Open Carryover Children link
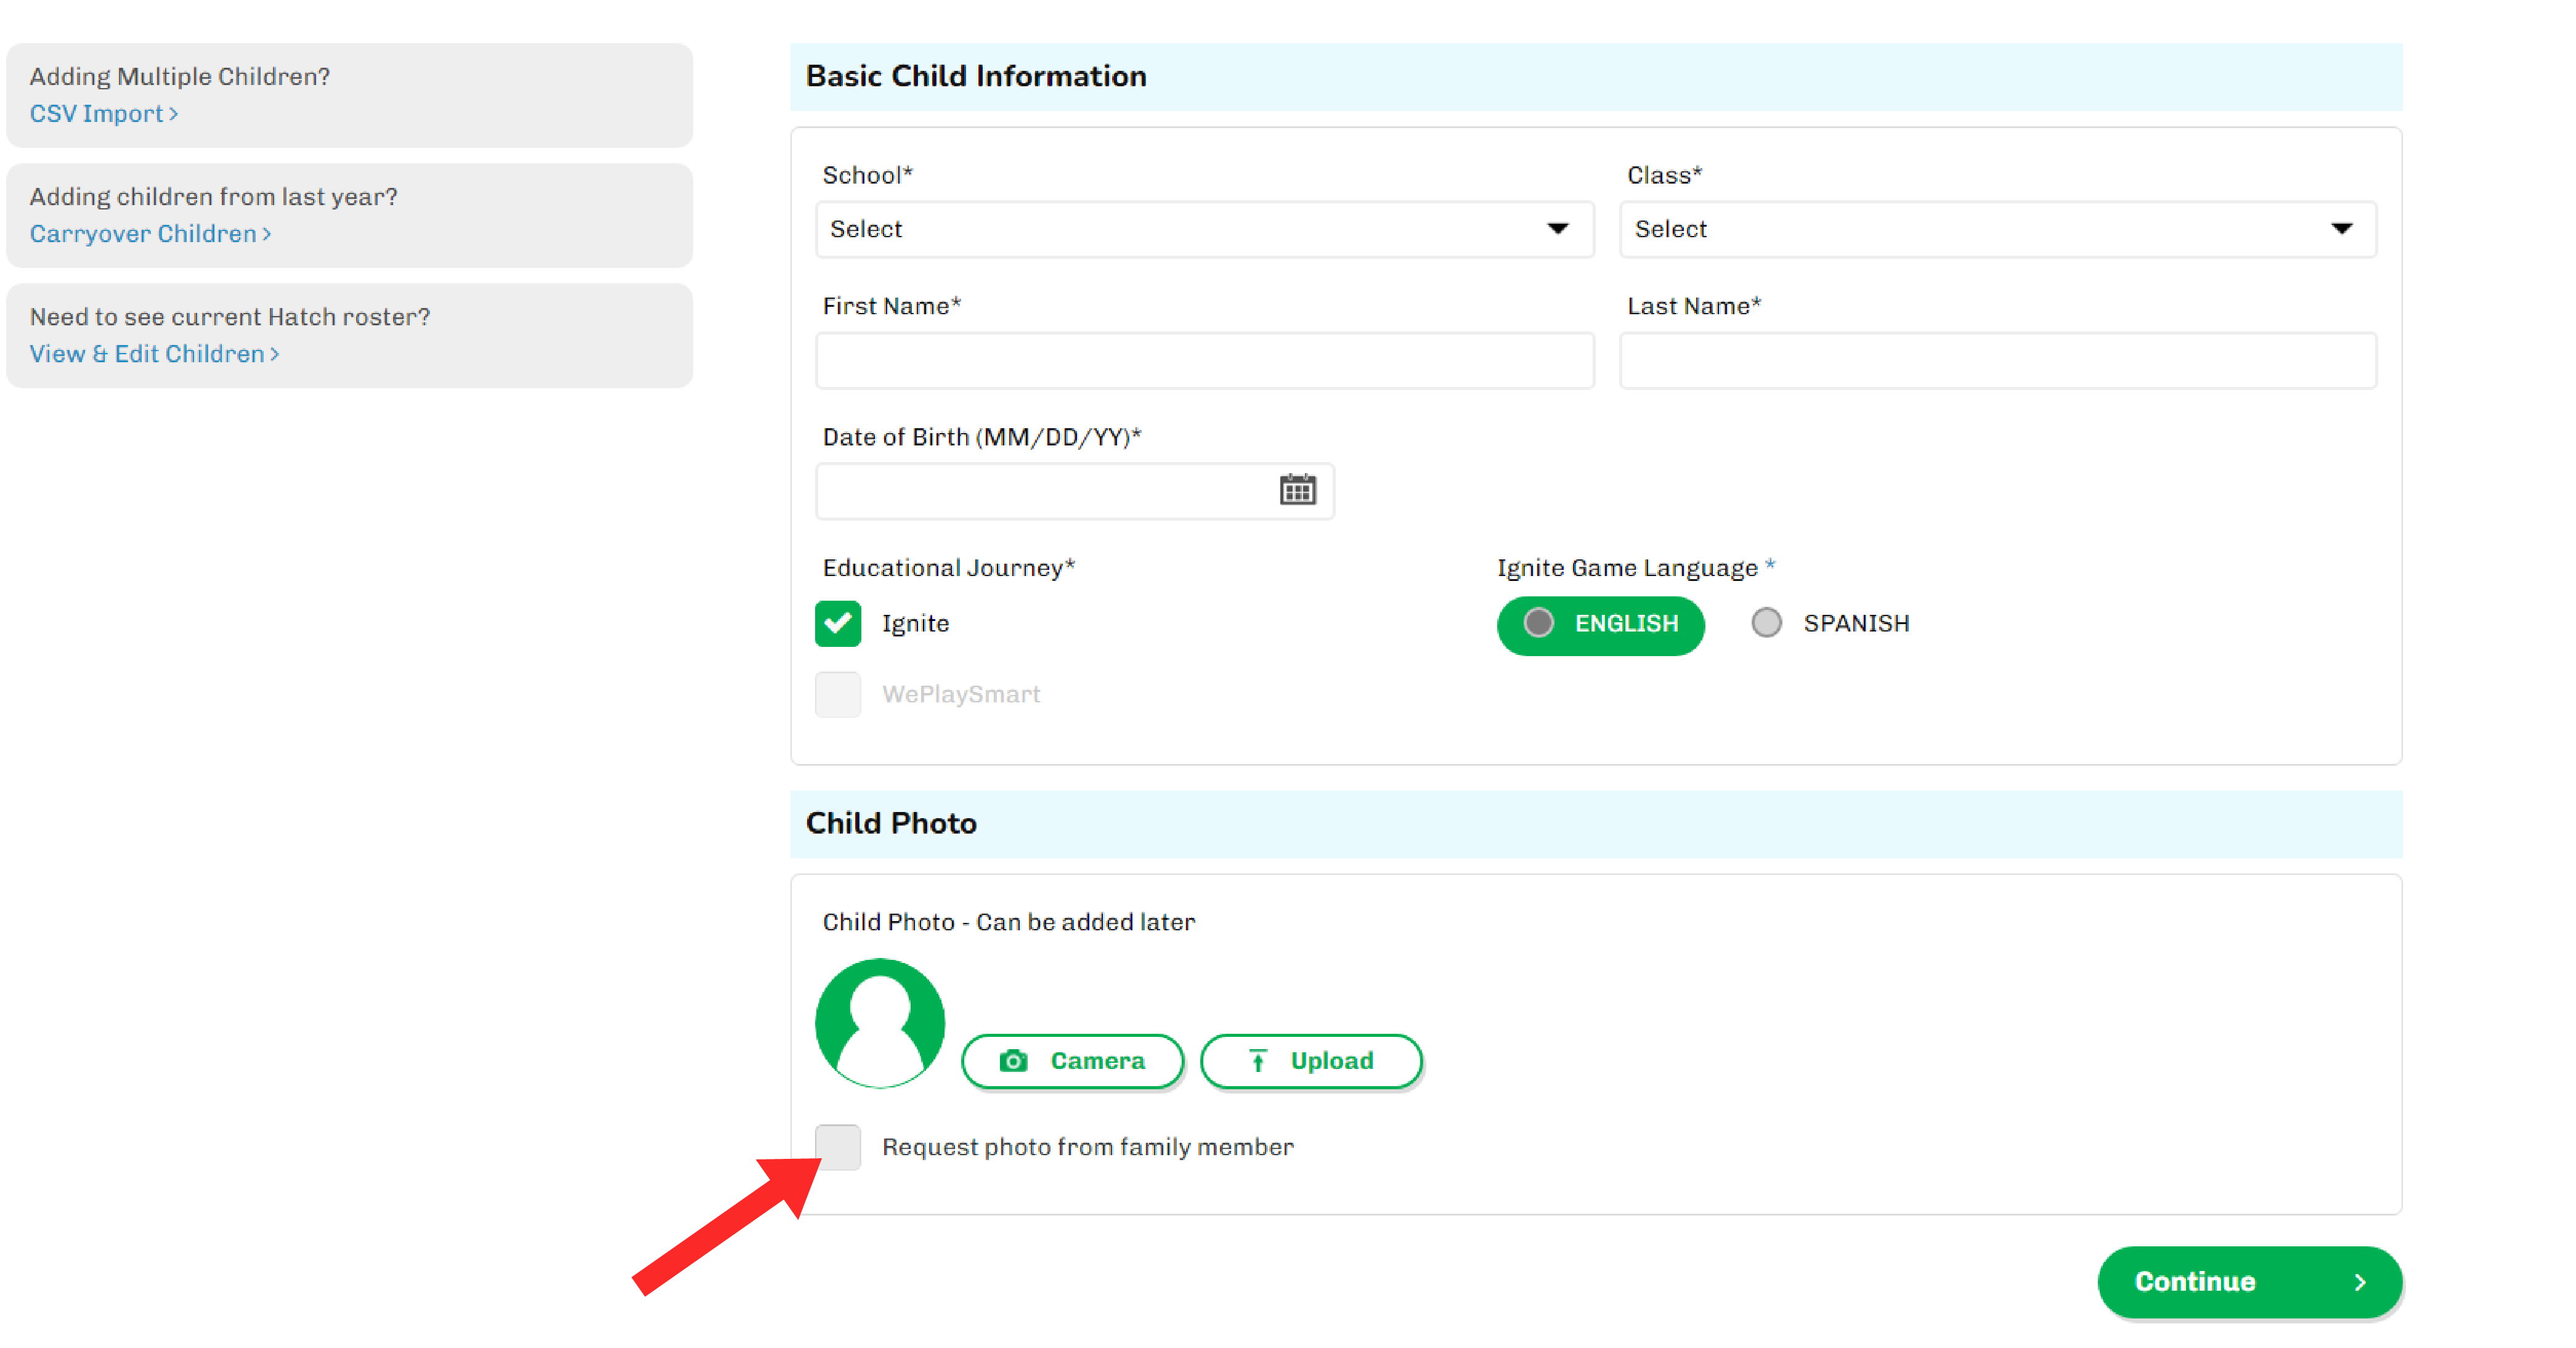 coord(143,234)
